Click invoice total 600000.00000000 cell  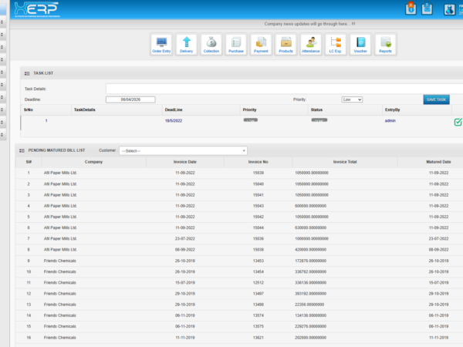[345, 206]
